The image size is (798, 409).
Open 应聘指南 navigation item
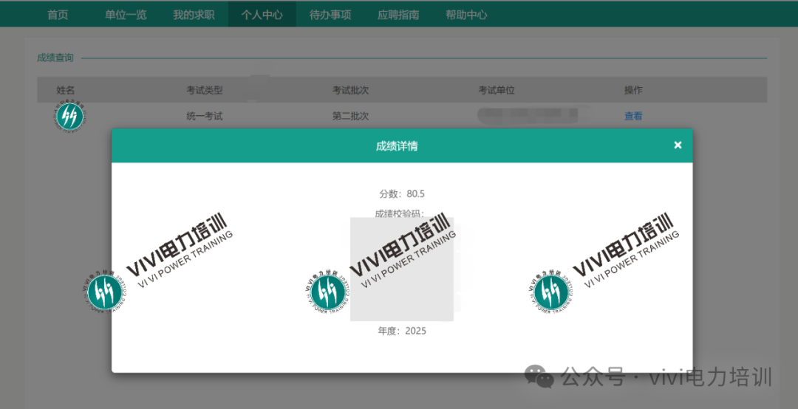[398, 15]
